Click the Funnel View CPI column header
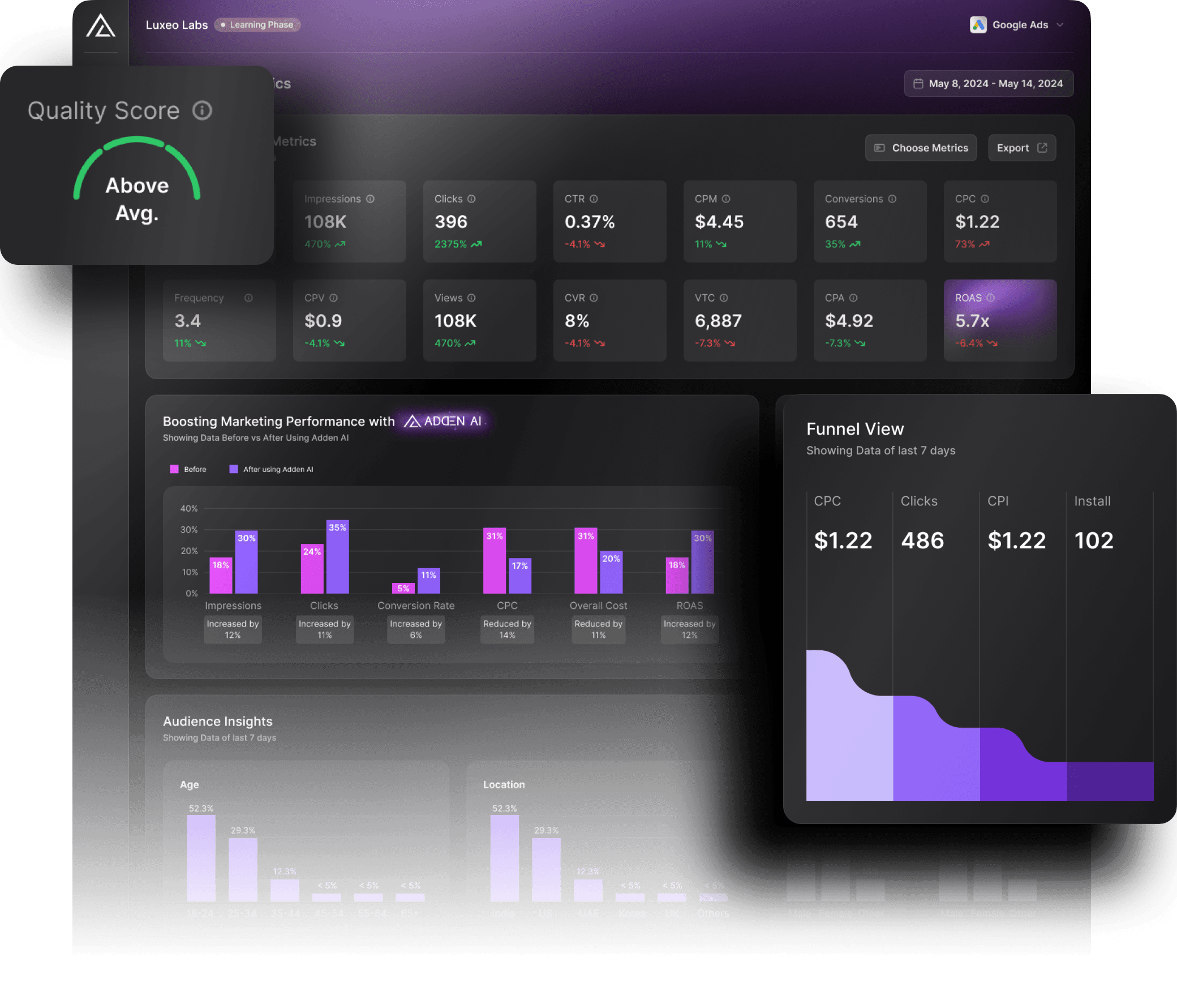Viewport: 1177px width, 987px height. (998, 501)
